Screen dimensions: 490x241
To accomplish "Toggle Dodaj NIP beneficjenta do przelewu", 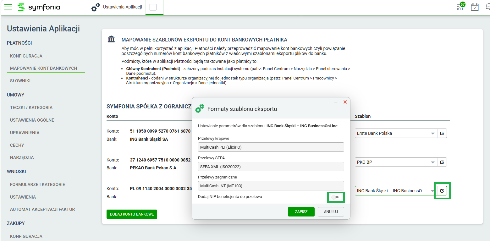I will point(335,197).
